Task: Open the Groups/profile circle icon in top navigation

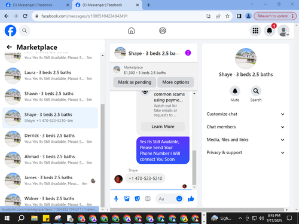Action: point(163,30)
